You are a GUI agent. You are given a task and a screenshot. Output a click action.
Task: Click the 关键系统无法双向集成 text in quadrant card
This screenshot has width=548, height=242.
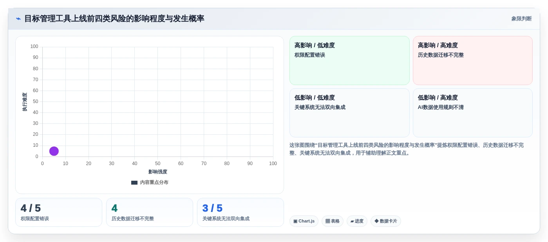(320, 107)
